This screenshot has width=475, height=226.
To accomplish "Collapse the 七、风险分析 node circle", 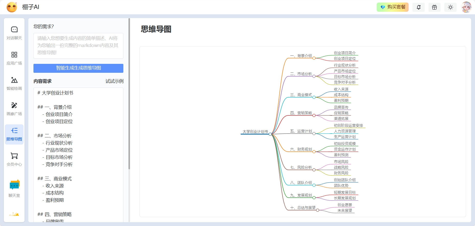I will (314, 170).
